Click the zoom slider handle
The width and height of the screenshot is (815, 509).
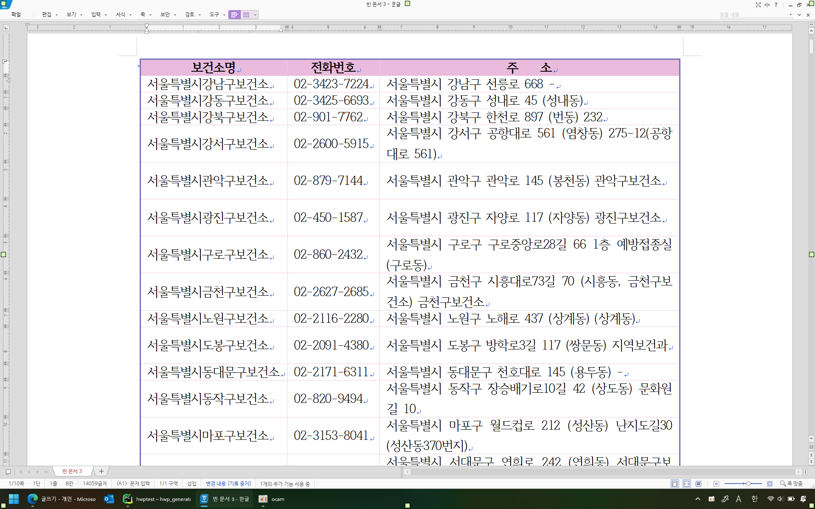[x=748, y=484]
